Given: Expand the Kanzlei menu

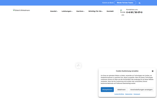Looking at the screenshot, I should tap(54, 11).
